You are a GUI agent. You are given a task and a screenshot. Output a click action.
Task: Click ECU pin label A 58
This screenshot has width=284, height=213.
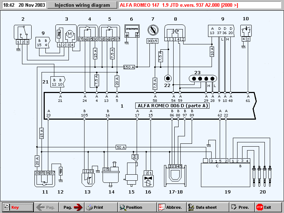pos(155,99)
